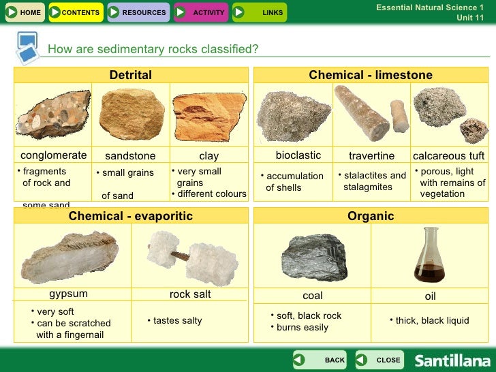Click the green arrow icon beside ACTIVITY
The image size is (496, 372).
click(x=181, y=12)
